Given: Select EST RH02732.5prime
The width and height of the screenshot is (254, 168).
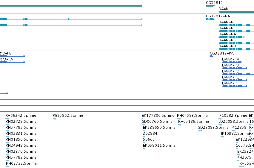Looking at the screenshot, I should [21, 164].
